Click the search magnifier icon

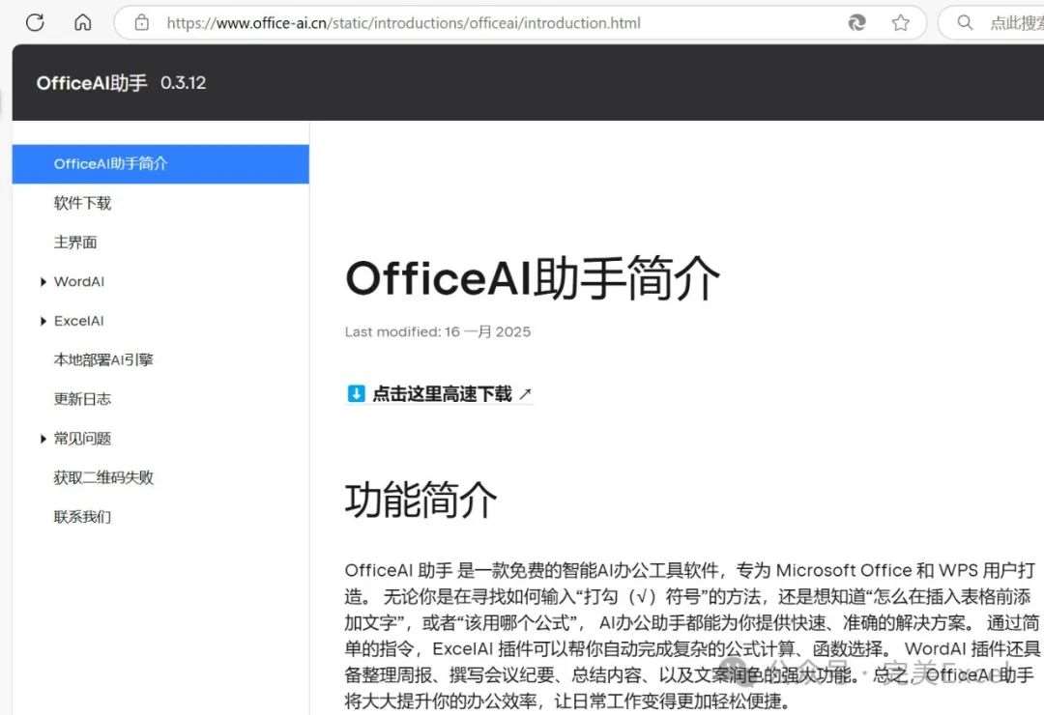pyautogui.click(x=965, y=22)
